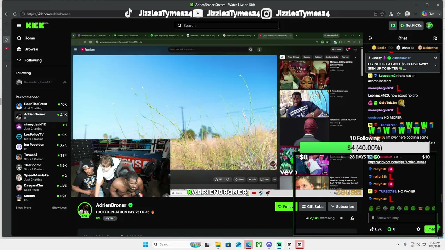445x250 pixels.
Task: Click the green leaderboard icon beside Get KICKs
Action: pyautogui.click(x=393, y=25)
